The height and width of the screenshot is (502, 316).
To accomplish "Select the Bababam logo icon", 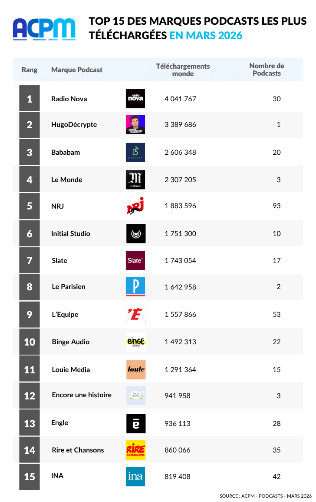I will [x=135, y=152].
